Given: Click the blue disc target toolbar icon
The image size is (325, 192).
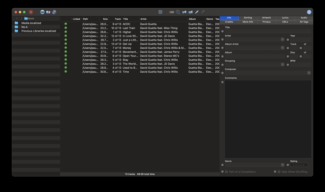Looking at the screenshot, I should pos(54,12).
